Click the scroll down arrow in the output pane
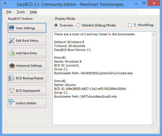 tap(154, 122)
